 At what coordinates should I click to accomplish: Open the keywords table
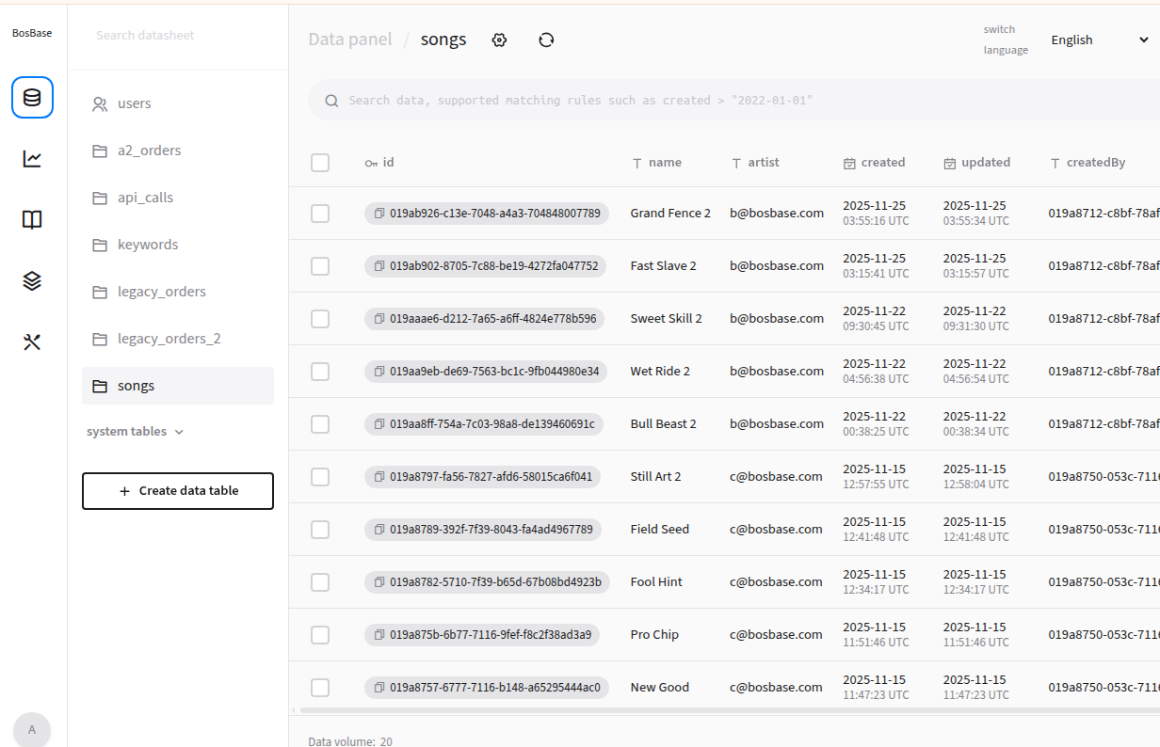(x=178, y=245)
